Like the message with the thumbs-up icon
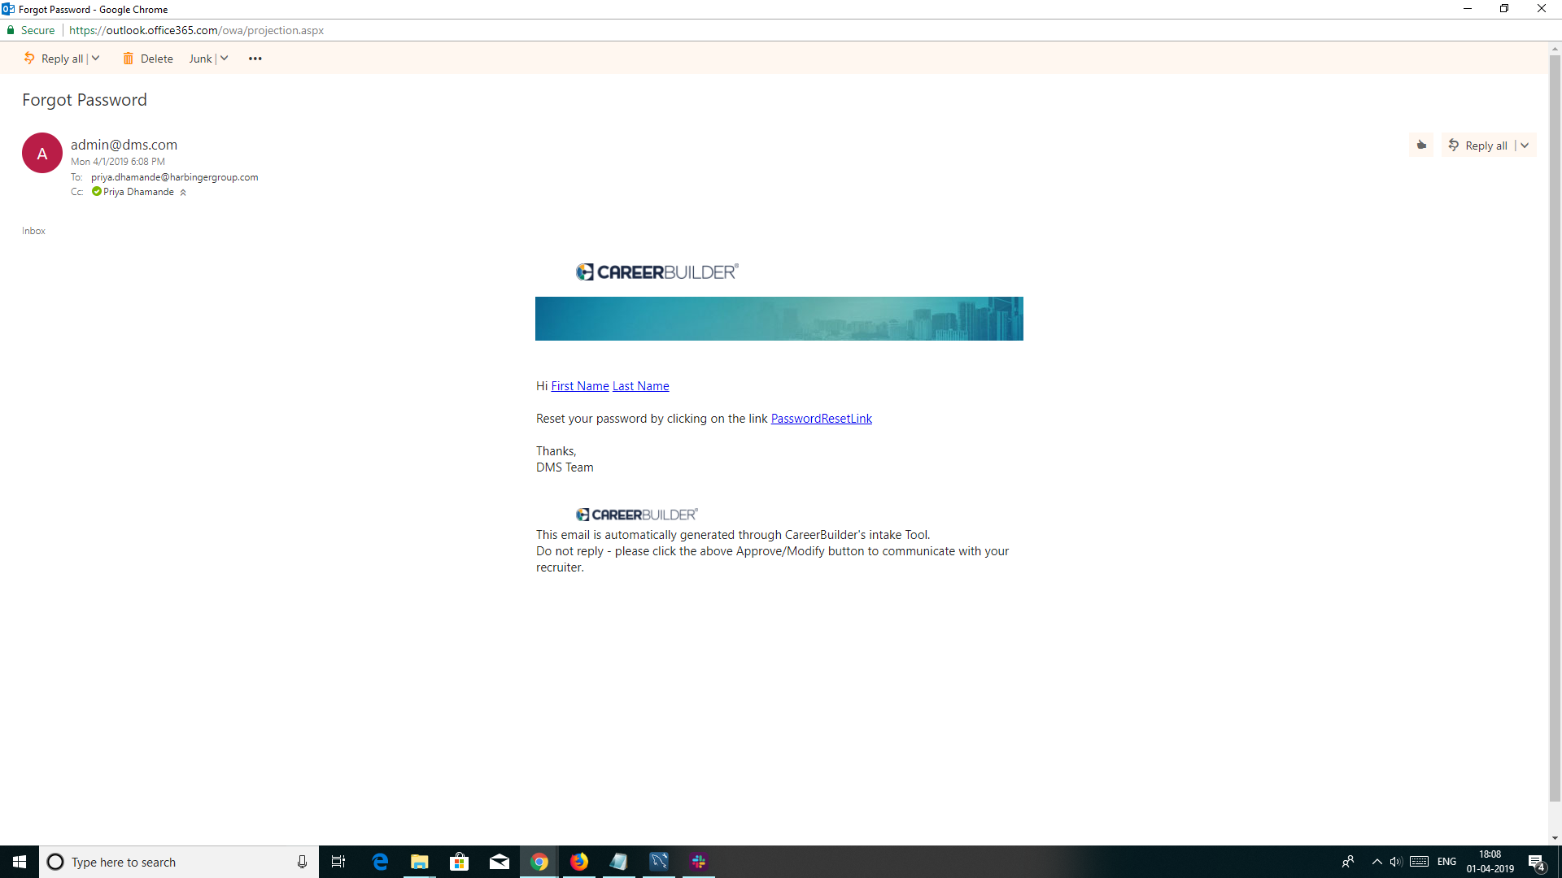The width and height of the screenshot is (1562, 878). point(1421,145)
